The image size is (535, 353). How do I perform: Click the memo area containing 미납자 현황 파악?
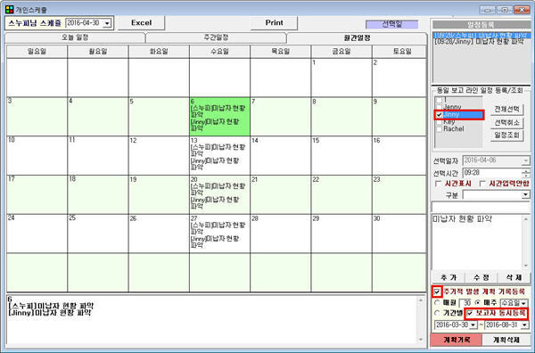pyautogui.click(x=477, y=242)
